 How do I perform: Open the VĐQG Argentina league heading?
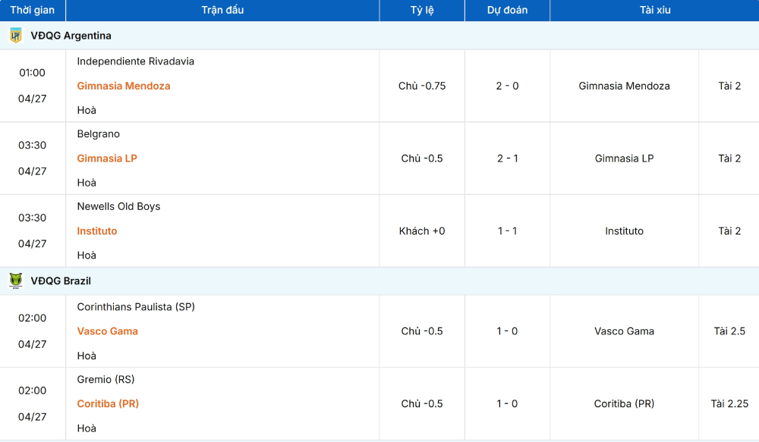pos(71,36)
